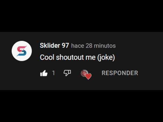Dislike the comment with thumbs down icon

pyautogui.click(x=67, y=73)
